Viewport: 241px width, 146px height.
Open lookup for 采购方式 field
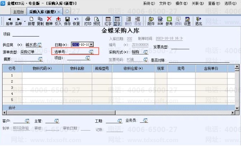145,52
